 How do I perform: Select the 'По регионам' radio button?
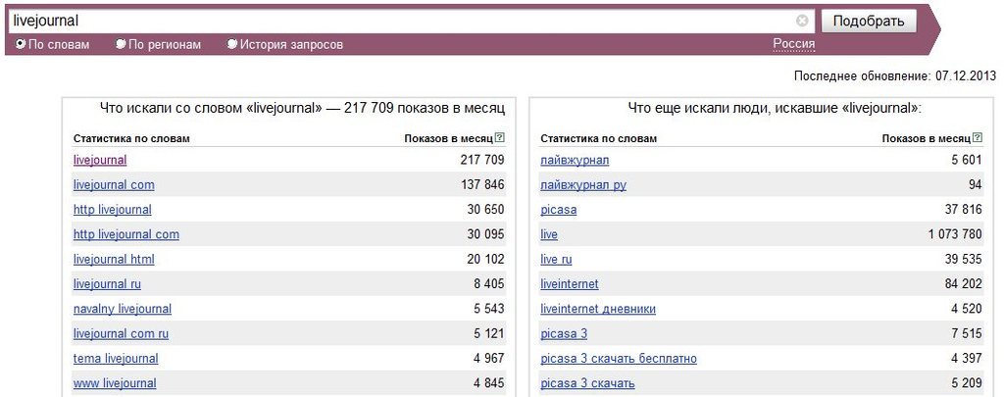click(121, 44)
